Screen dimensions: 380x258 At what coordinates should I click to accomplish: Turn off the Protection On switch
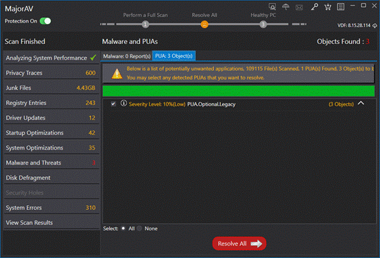pos(45,21)
